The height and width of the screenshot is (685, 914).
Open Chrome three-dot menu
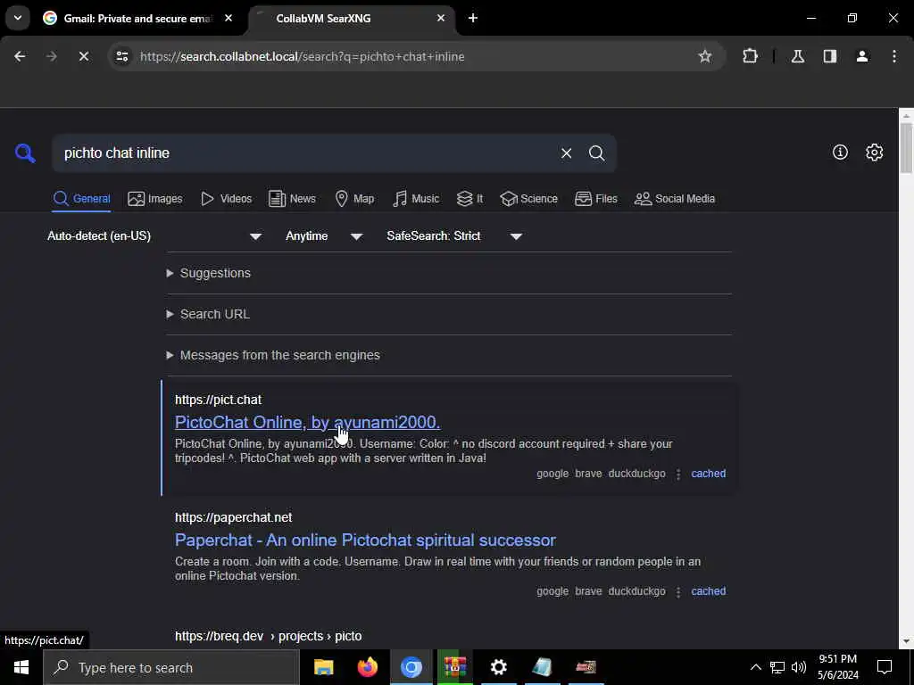894,56
